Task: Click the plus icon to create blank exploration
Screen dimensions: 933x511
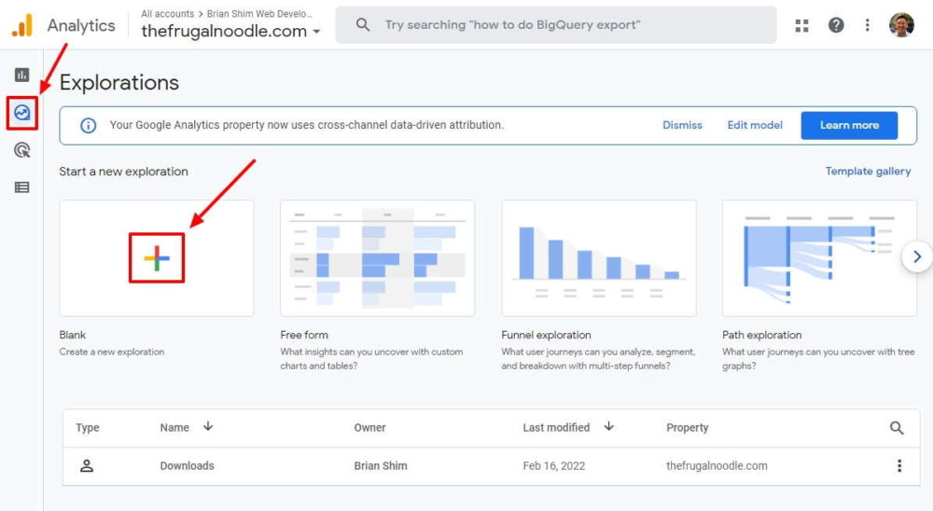Action: click(x=157, y=258)
